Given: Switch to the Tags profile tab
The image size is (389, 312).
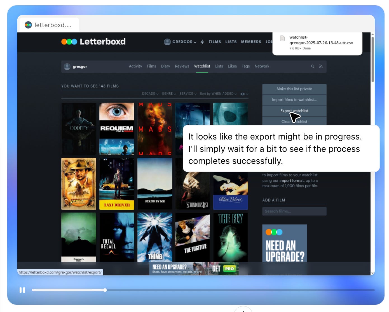Looking at the screenshot, I should [x=246, y=66].
